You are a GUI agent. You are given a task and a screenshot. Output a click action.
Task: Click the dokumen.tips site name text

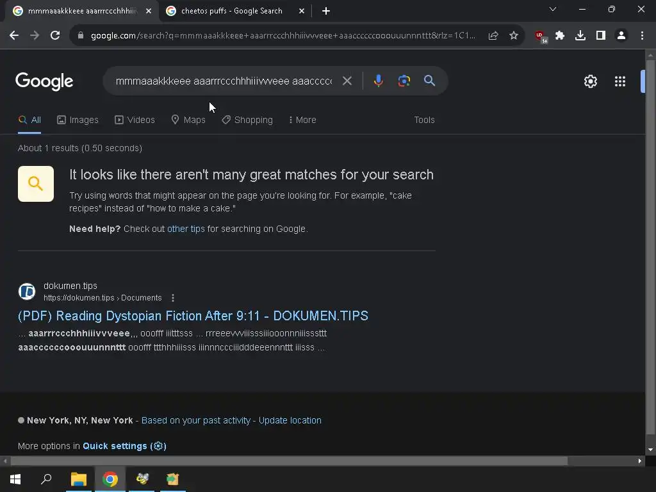70,286
